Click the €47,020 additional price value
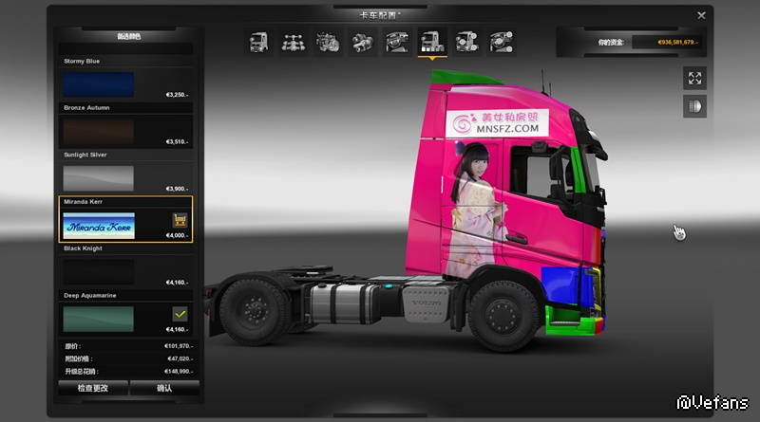Screen dimensions: 760x422 tap(180, 358)
